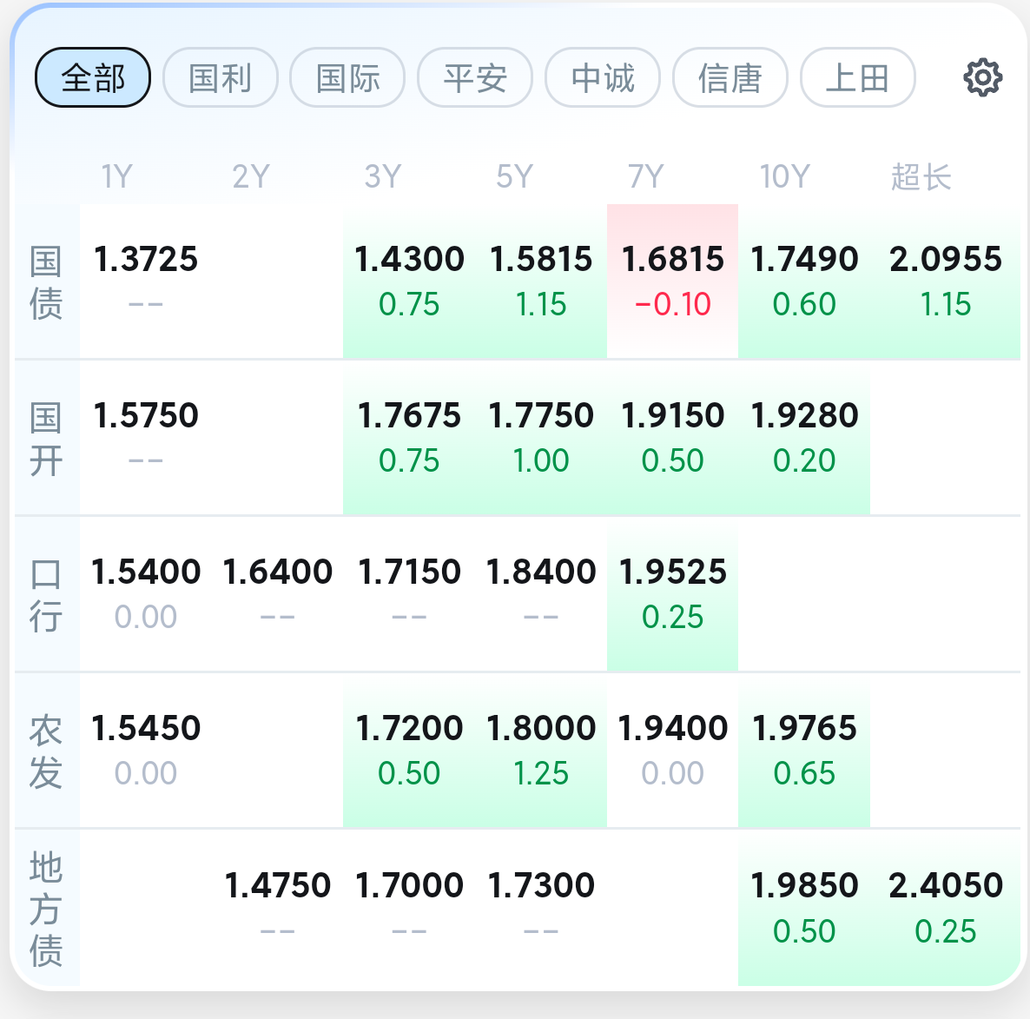Click the 国债 7Y yield 1.6815

[x=672, y=260]
